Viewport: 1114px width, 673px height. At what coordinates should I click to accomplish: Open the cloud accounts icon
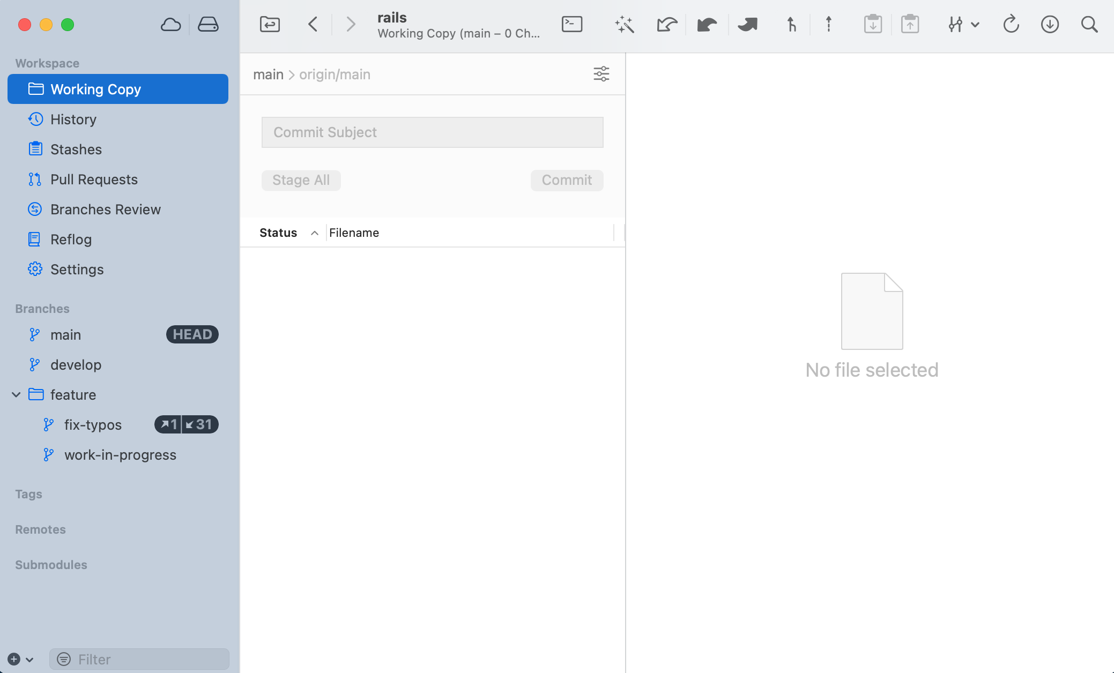click(170, 24)
